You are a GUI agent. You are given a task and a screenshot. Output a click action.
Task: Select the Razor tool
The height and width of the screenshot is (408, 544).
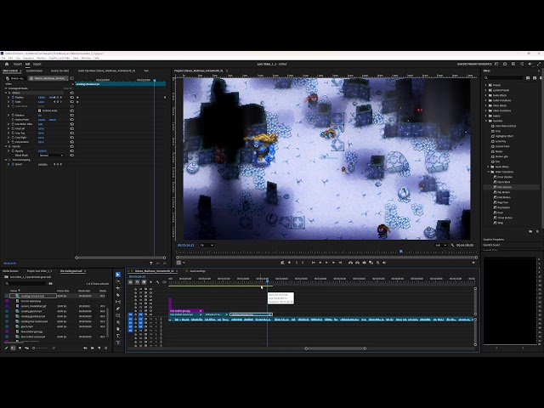click(x=118, y=295)
